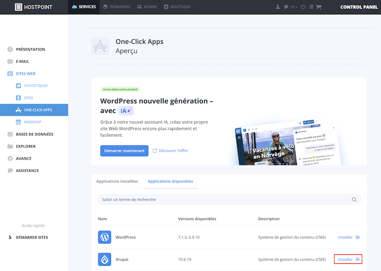Click the WordPress name in the list

[x=126, y=237]
